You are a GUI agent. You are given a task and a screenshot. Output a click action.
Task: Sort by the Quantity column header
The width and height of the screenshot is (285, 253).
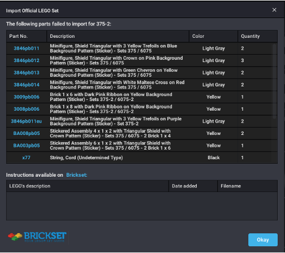tap(257, 36)
